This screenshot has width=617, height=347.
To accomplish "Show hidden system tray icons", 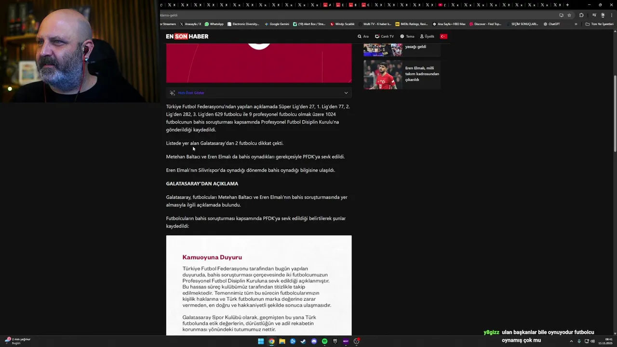I will coord(572,341).
